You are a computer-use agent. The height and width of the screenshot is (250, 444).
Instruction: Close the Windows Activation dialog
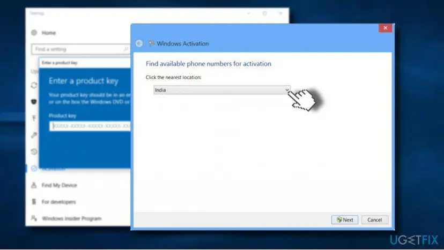[385, 28]
